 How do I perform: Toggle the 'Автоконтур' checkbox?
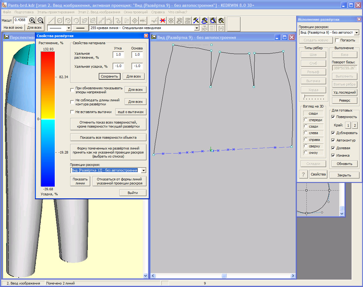[x=333, y=140]
